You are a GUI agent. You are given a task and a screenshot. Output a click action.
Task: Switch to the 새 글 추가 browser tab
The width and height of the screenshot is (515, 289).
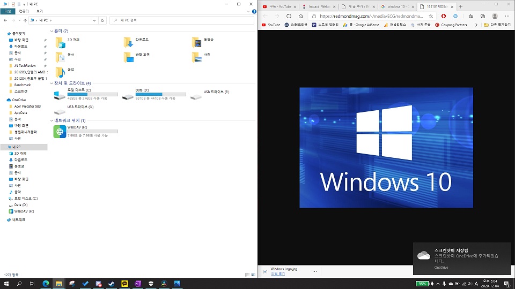pos(357,6)
